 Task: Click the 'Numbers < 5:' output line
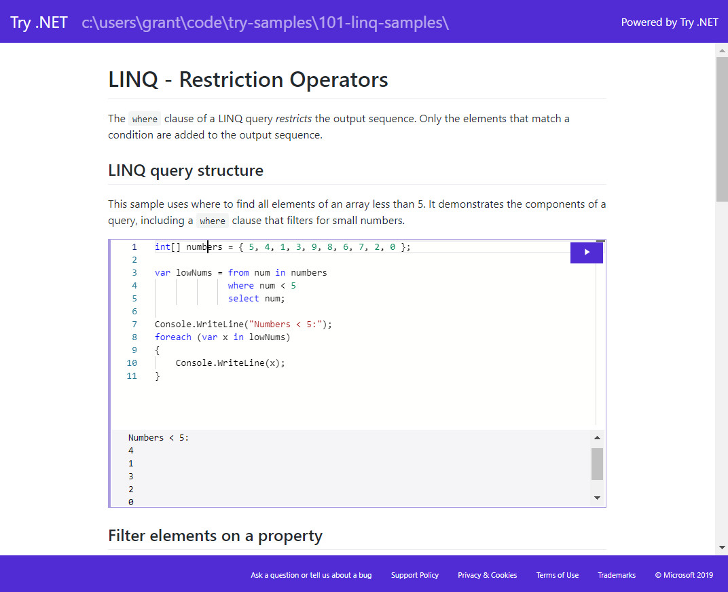159,437
